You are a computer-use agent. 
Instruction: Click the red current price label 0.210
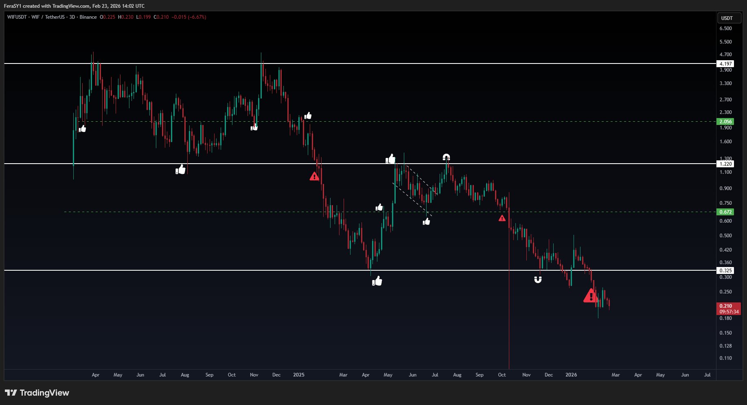(728, 309)
